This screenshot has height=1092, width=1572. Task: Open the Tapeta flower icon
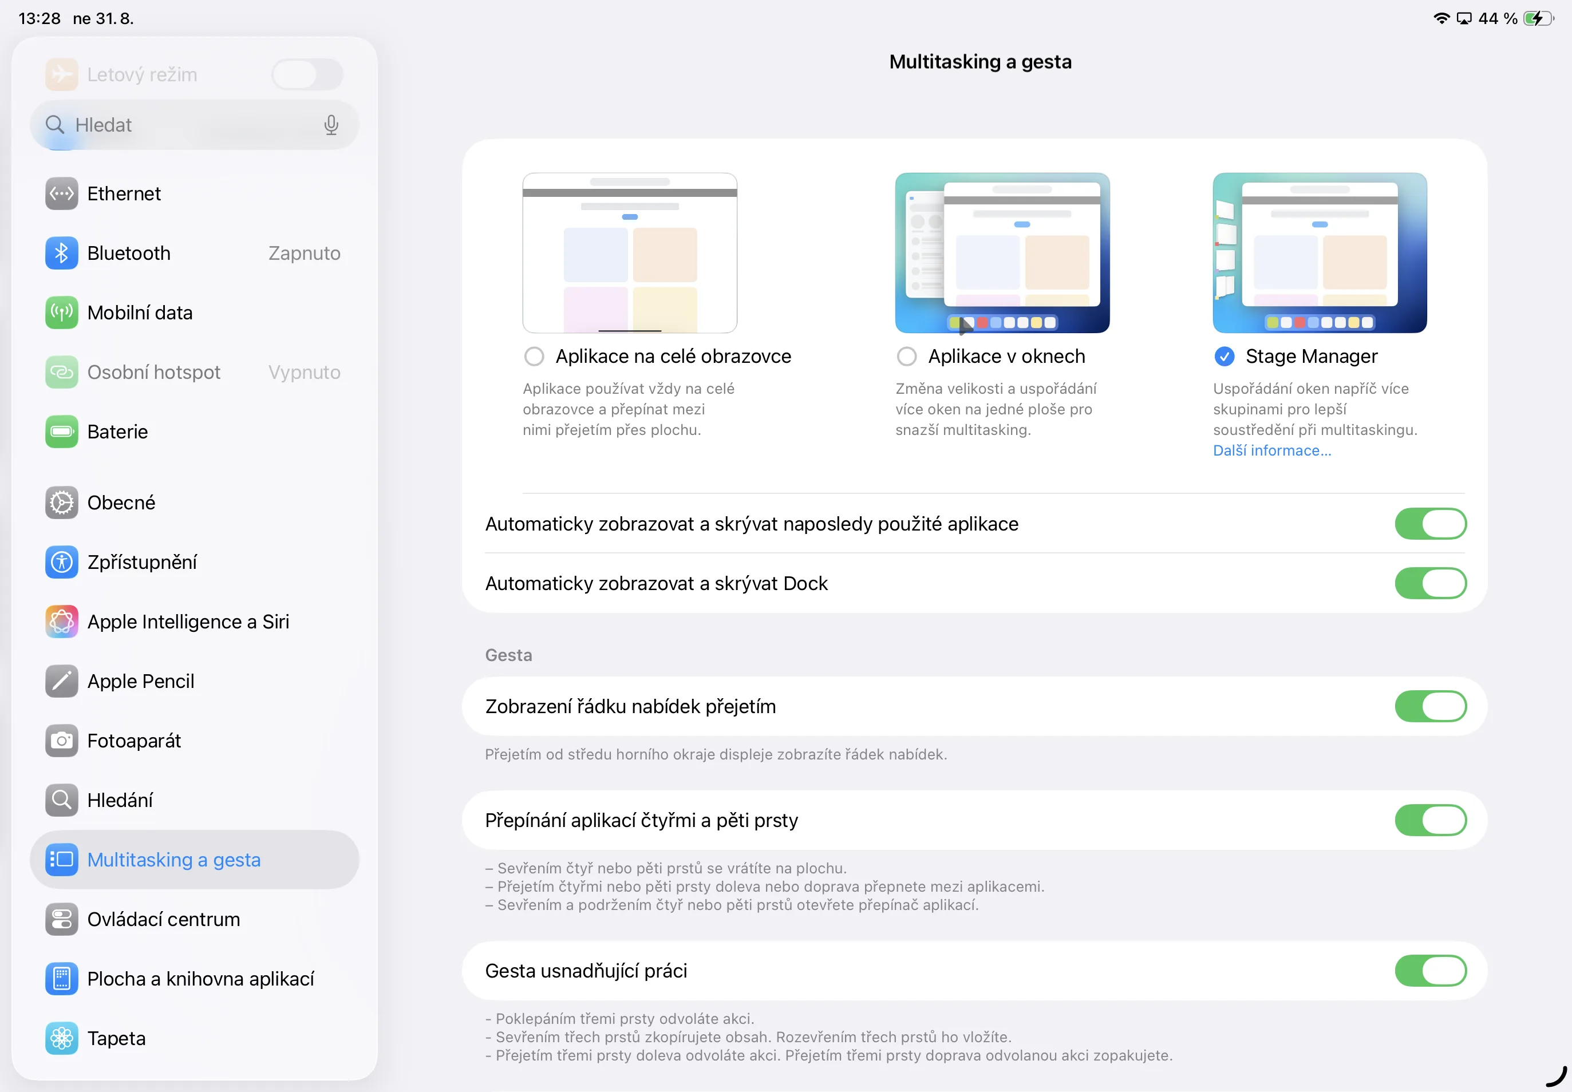click(x=62, y=1038)
